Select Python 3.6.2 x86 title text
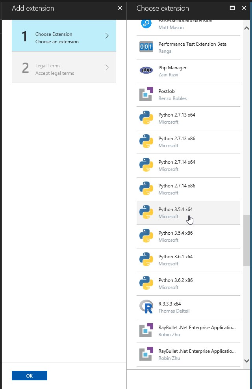The height and width of the screenshot is (389, 252). click(x=175, y=280)
